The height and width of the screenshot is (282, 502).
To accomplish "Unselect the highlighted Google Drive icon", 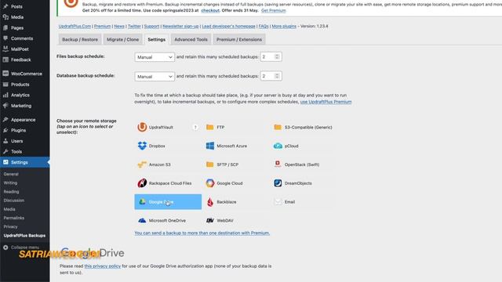I will coord(168,202).
